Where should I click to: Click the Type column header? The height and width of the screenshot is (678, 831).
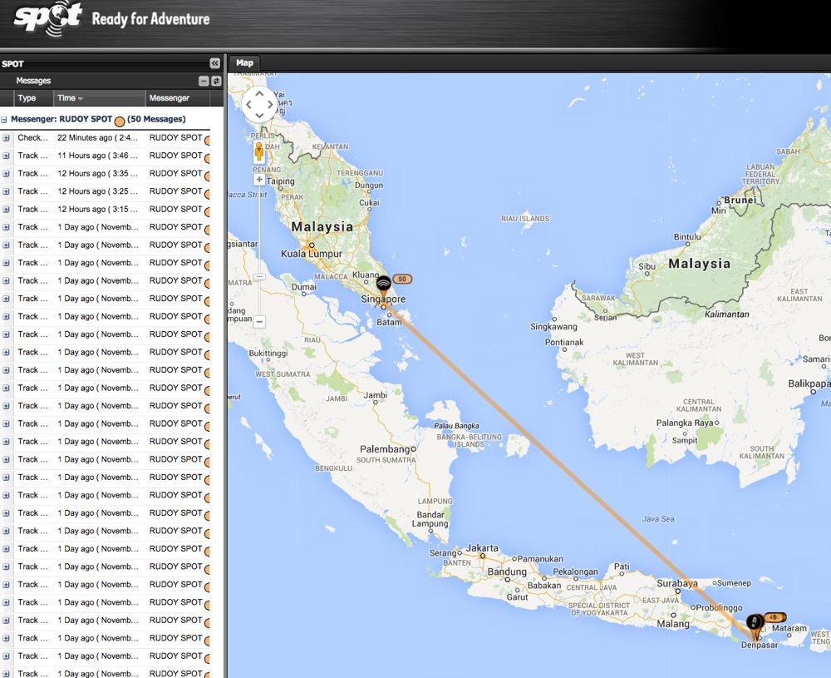coord(27,98)
